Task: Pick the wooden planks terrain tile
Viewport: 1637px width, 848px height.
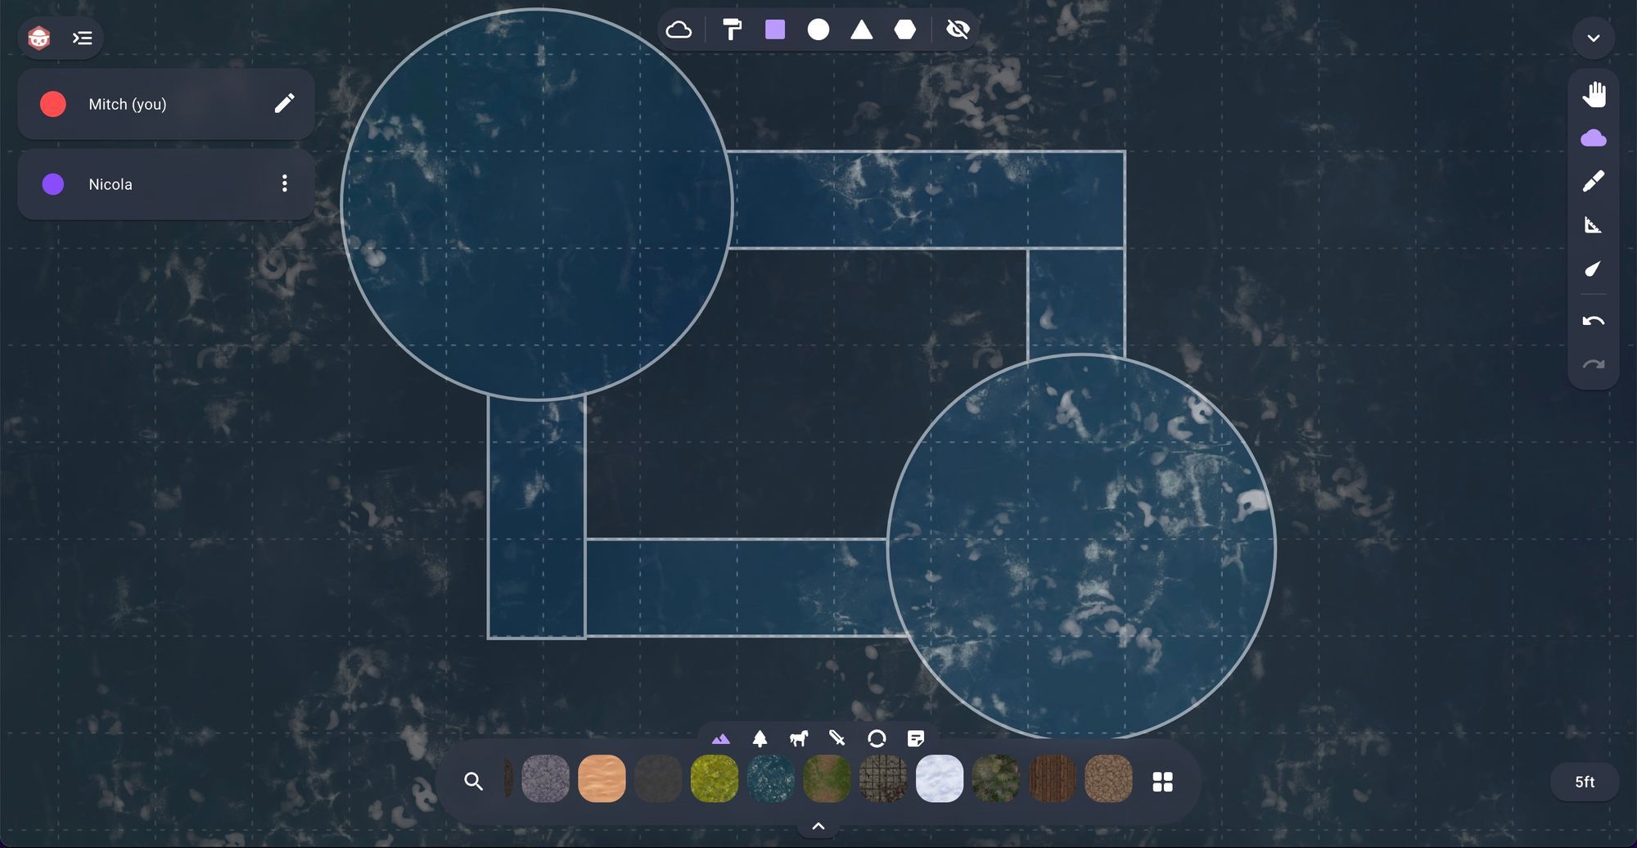Action: [1052, 778]
